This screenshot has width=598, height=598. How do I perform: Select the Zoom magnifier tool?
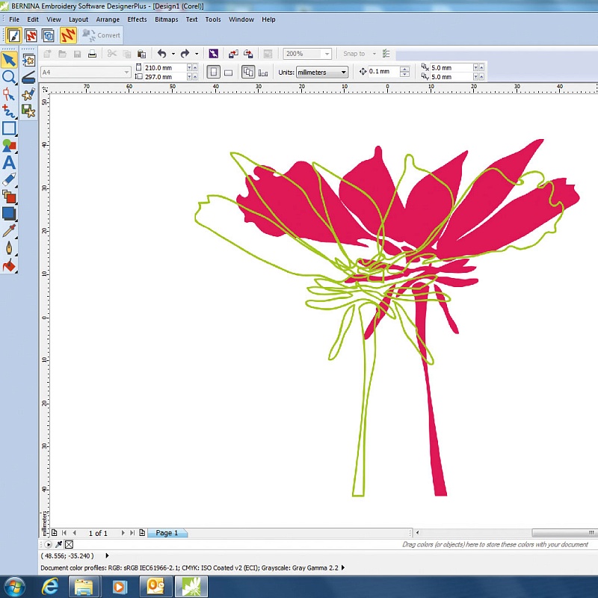pyautogui.click(x=9, y=77)
